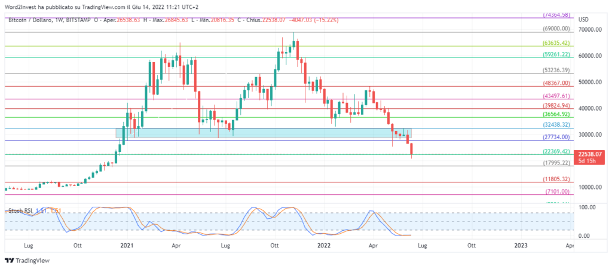The image size is (612, 269).
Task: Click the red 48367.00 price level label
Action: [x=556, y=83]
